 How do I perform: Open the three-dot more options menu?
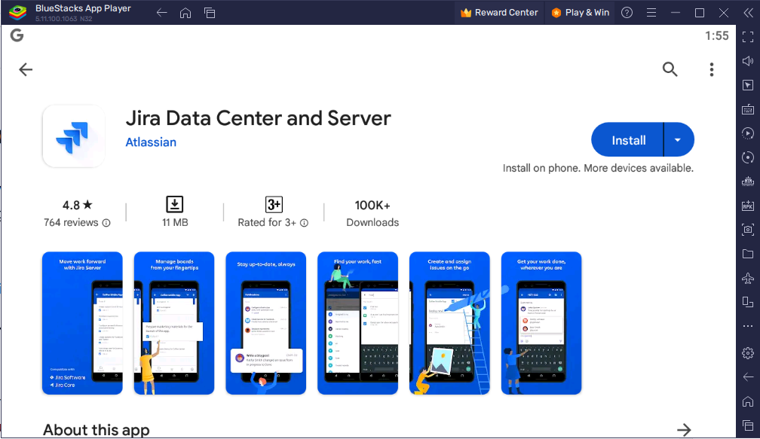click(712, 70)
